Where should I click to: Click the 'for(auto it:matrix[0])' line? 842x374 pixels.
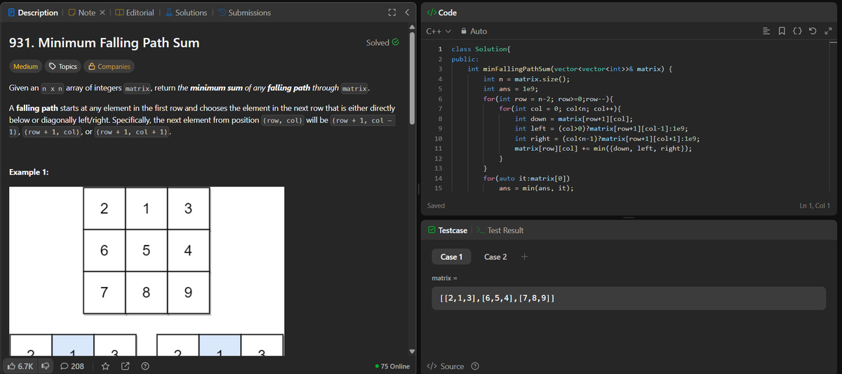coord(527,178)
